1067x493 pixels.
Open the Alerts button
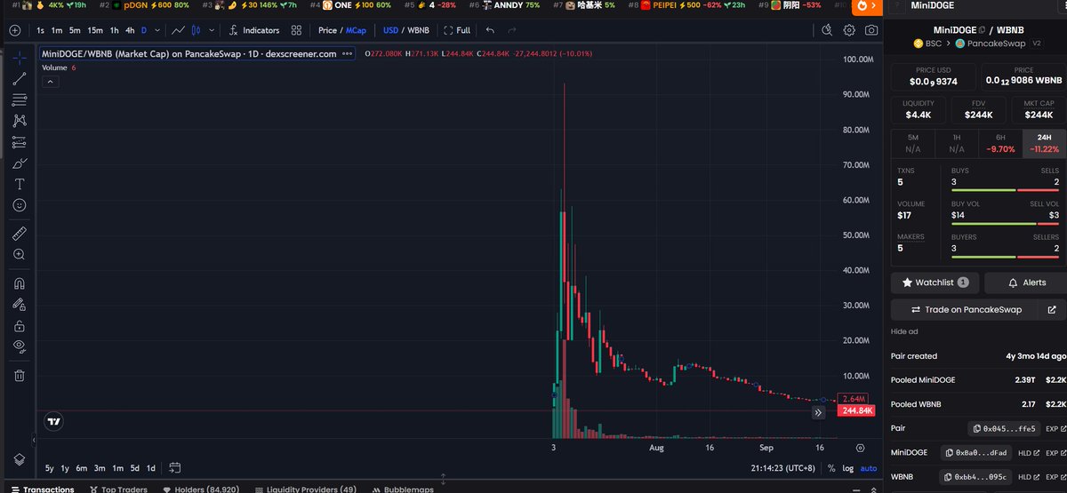pos(1027,282)
